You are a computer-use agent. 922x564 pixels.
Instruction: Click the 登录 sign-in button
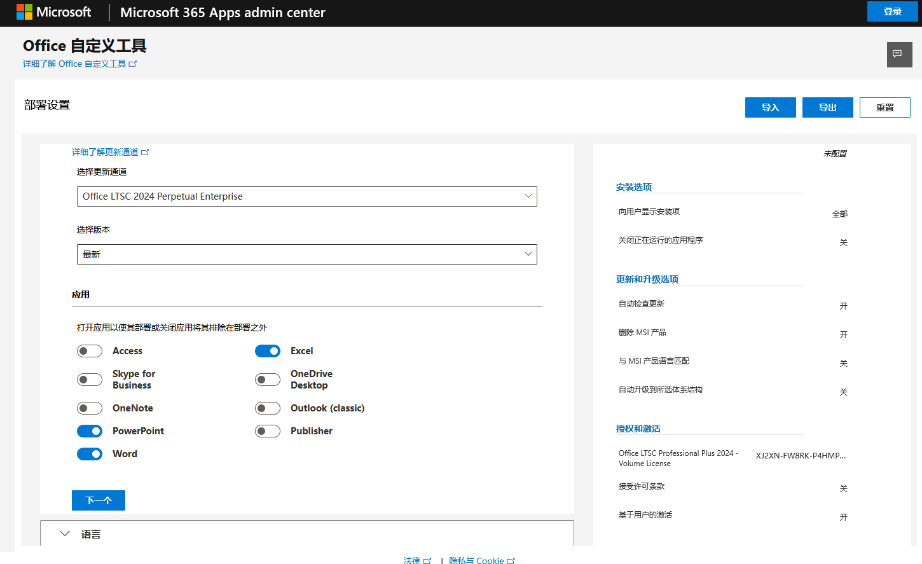pyautogui.click(x=893, y=11)
